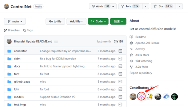The width and height of the screenshot is (188, 107).
Task: Click the code icon beside docs row
Action: [120, 66]
